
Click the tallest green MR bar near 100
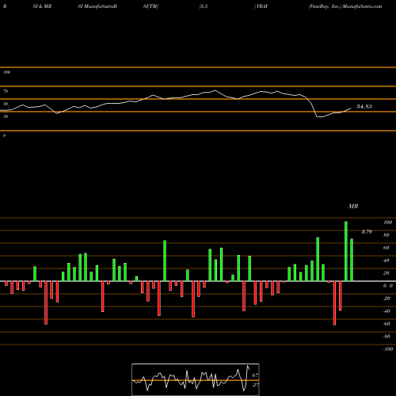346,251
